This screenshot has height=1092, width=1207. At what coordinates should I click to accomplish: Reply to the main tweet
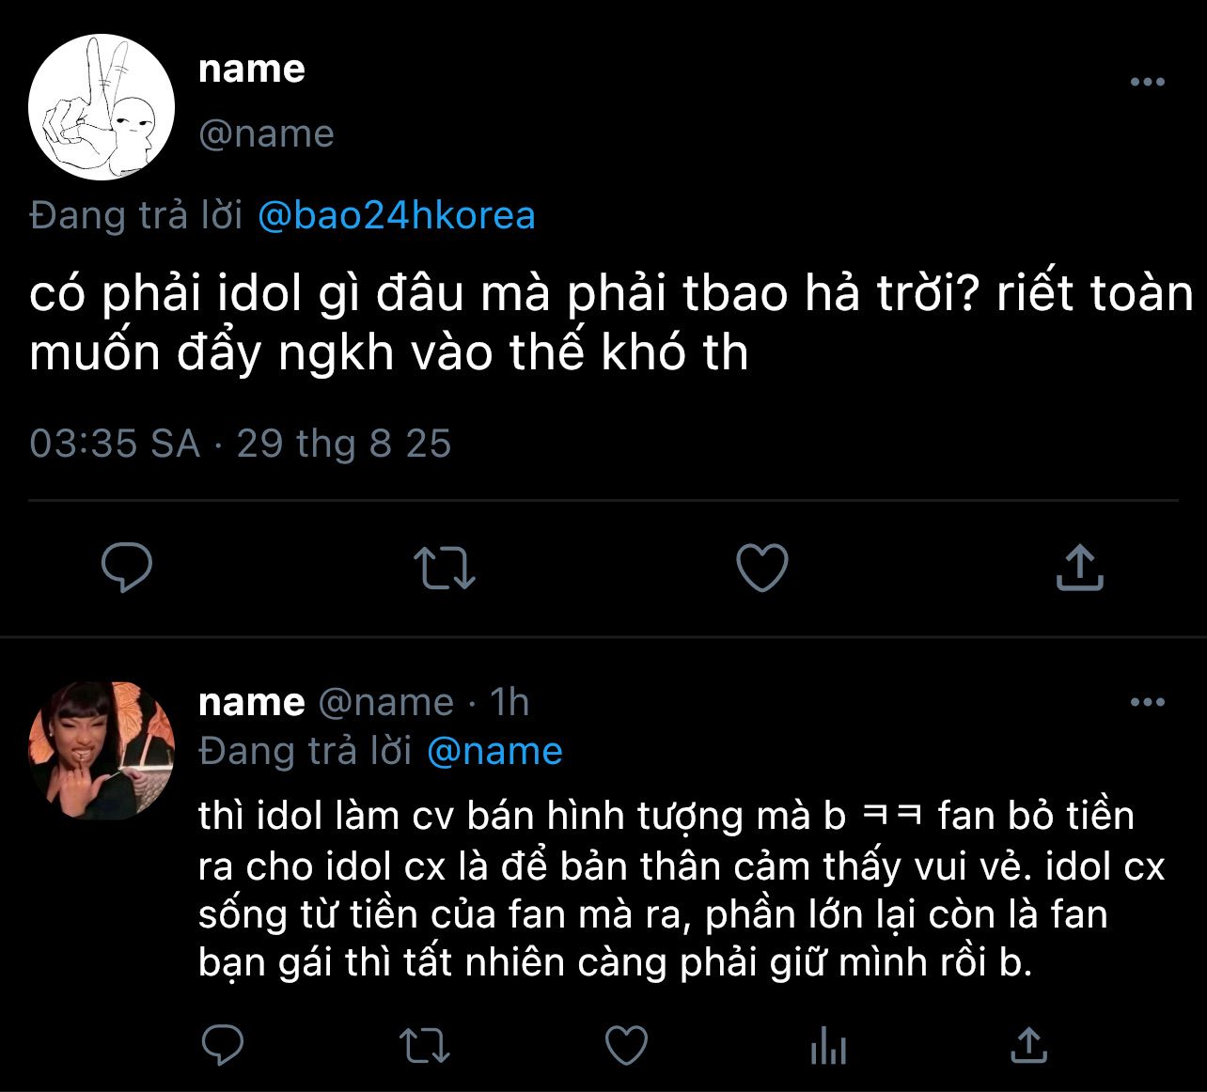coord(126,568)
